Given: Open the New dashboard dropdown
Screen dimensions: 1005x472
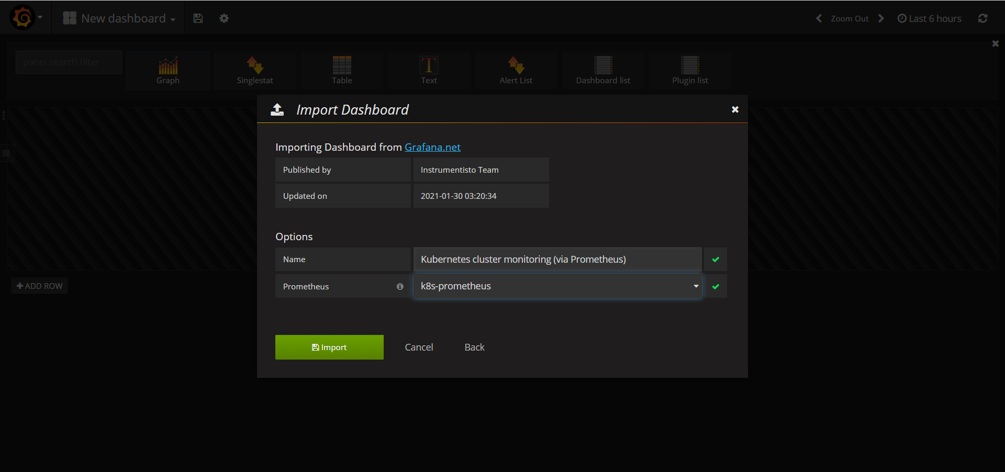Looking at the screenshot, I should pyautogui.click(x=119, y=18).
